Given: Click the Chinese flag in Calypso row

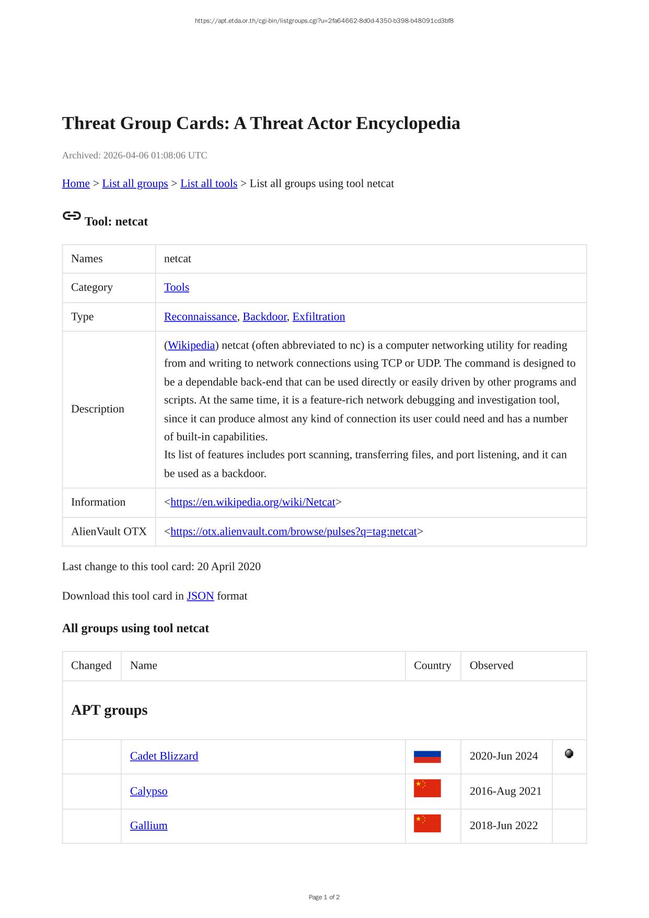Looking at the screenshot, I should point(427,788).
